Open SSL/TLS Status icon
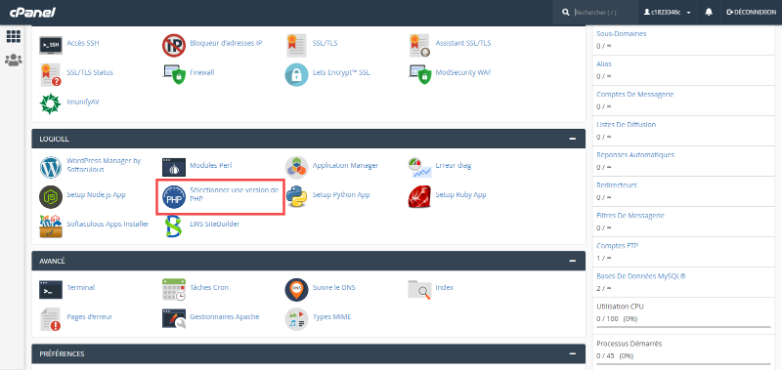The height and width of the screenshot is (370, 782). (x=51, y=75)
